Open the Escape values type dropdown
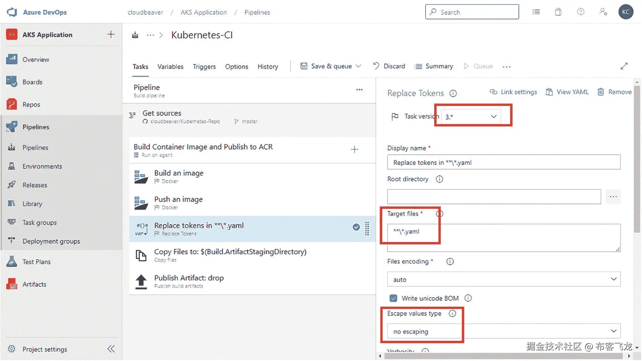The height and width of the screenshot is (361, 642). pos(504,331)
